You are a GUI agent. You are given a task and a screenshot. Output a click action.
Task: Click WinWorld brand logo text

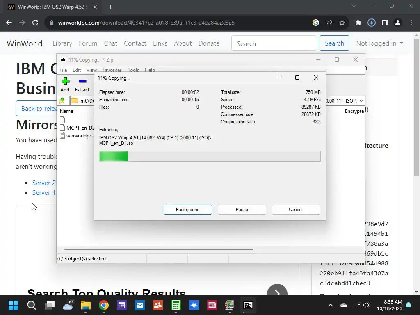[x=25, y=43]
